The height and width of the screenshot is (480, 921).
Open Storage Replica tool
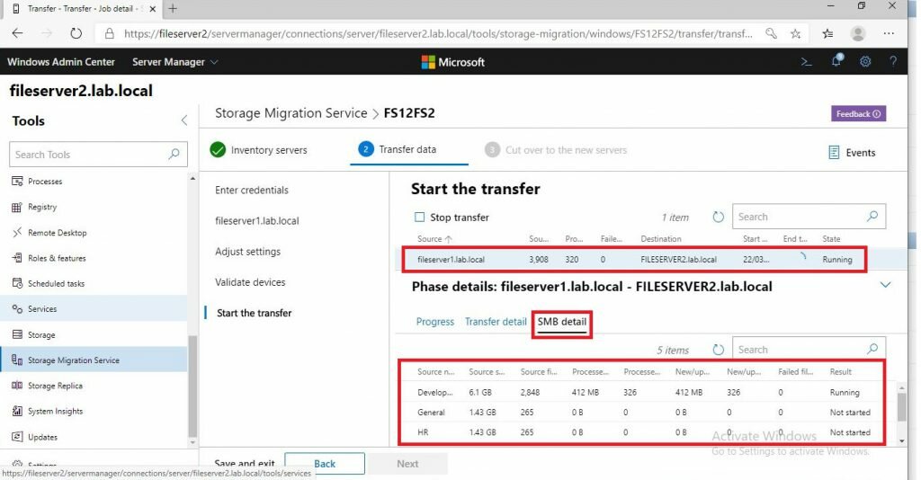click(55, 386)
